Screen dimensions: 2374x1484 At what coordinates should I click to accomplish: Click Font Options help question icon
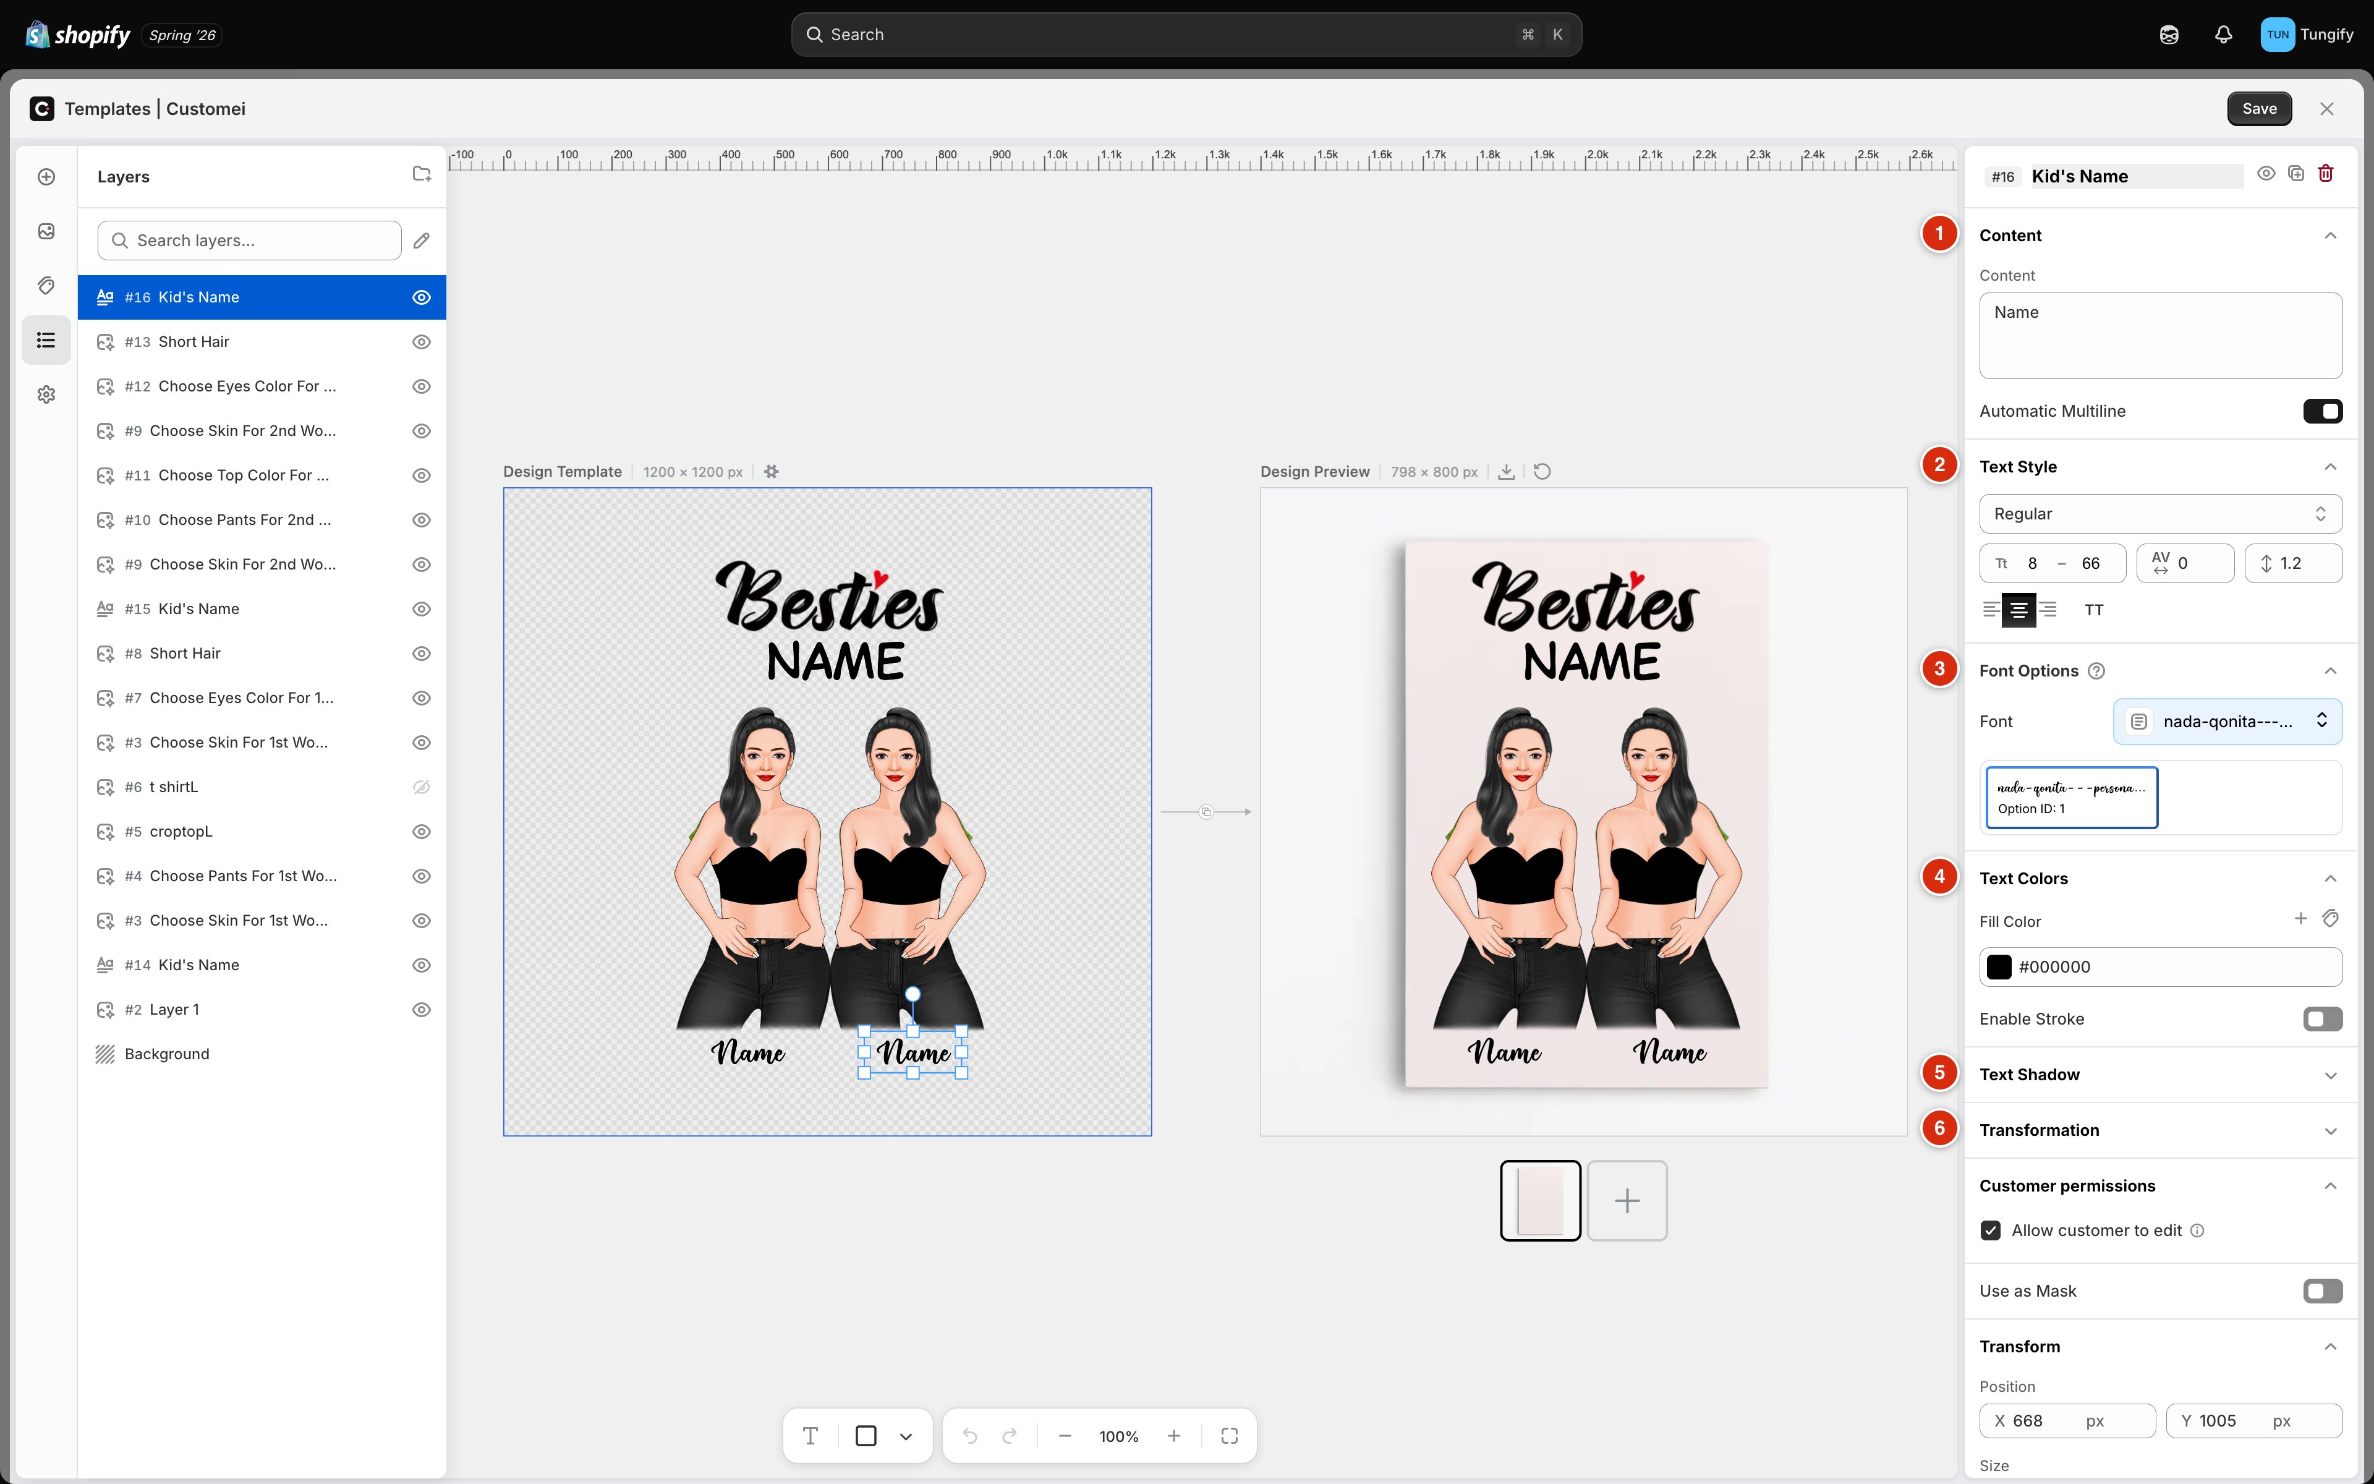click(2096, 672)
